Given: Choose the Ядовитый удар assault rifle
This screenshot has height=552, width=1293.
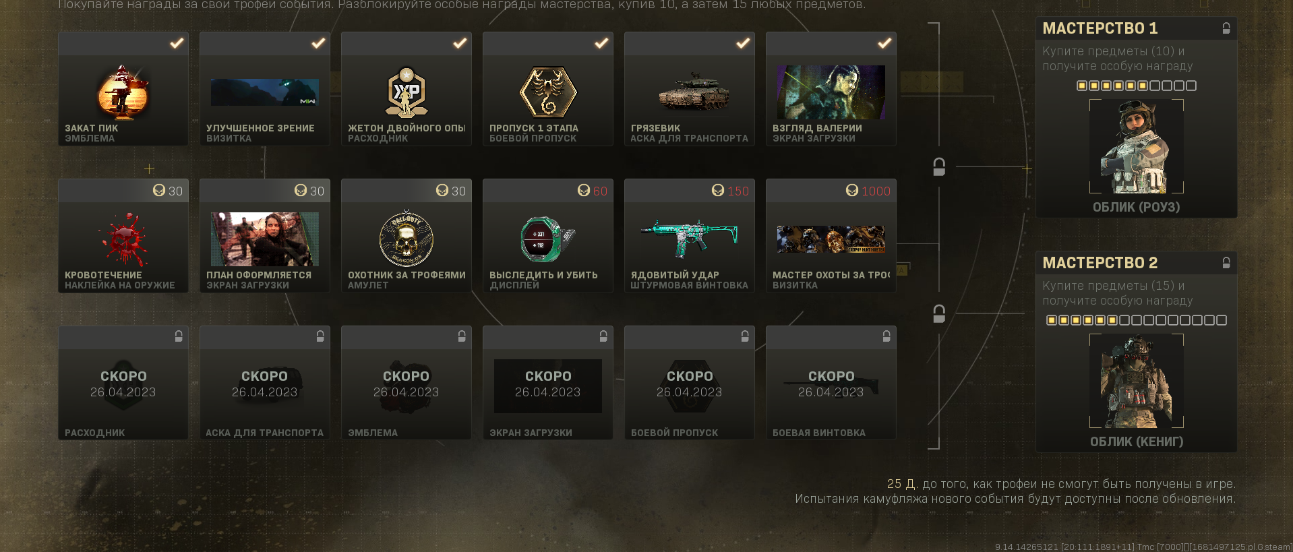Looking at the screenshot, I should pos(690,238).
